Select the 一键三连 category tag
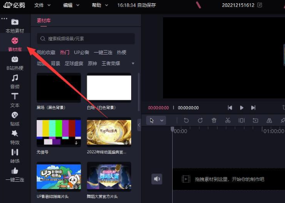 tap(103, 53)
